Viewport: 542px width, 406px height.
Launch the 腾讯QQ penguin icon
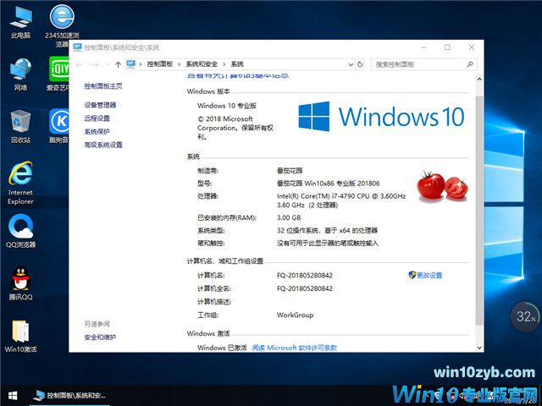click(20, 284)
